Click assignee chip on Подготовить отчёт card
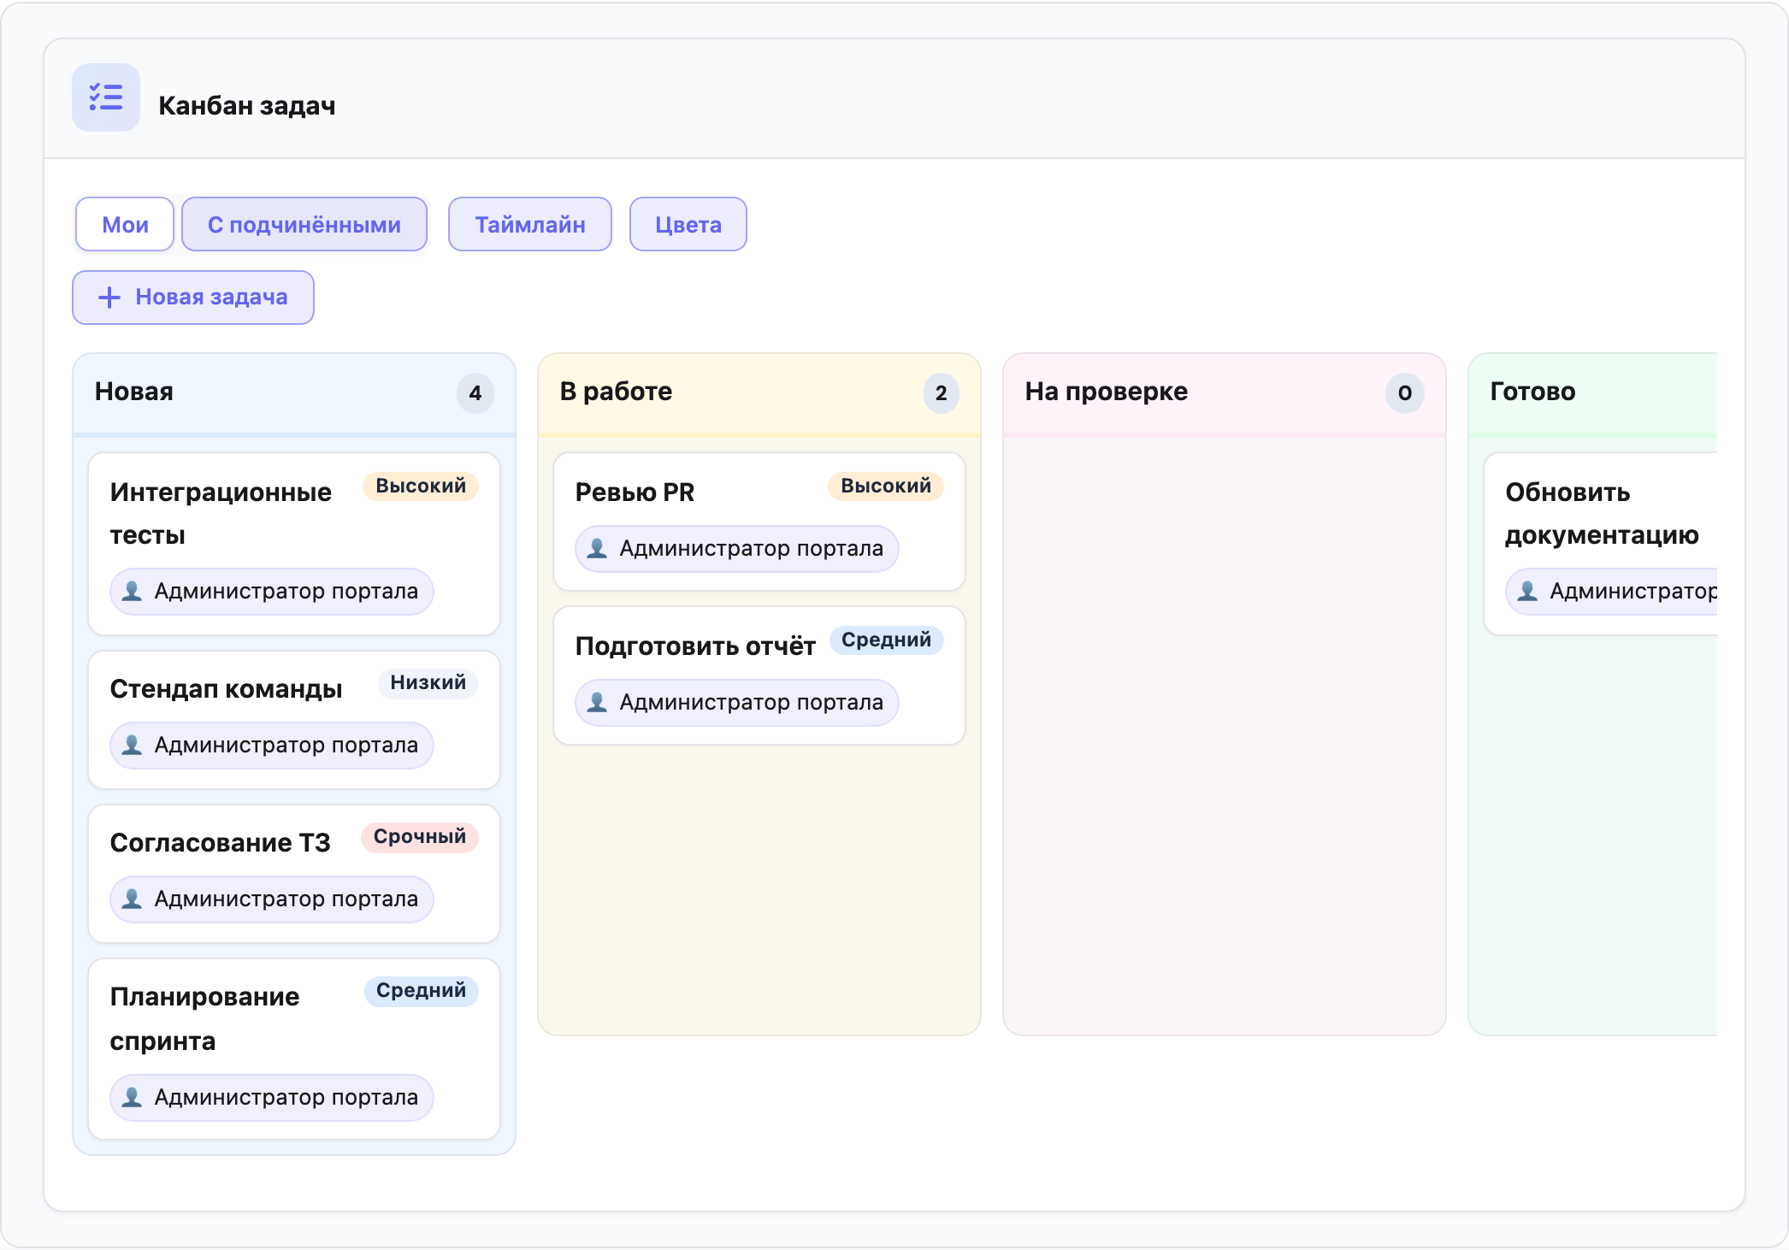 pyautogui.click(x=737, y=703)
